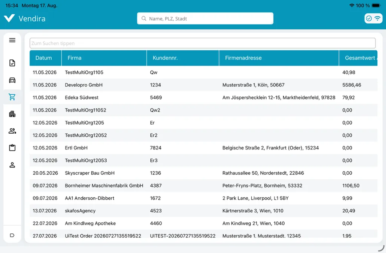Click address Rathausallee 50, Norderstedt, 22846
This screenshot has height=253, width=386.
coord(263,173)
